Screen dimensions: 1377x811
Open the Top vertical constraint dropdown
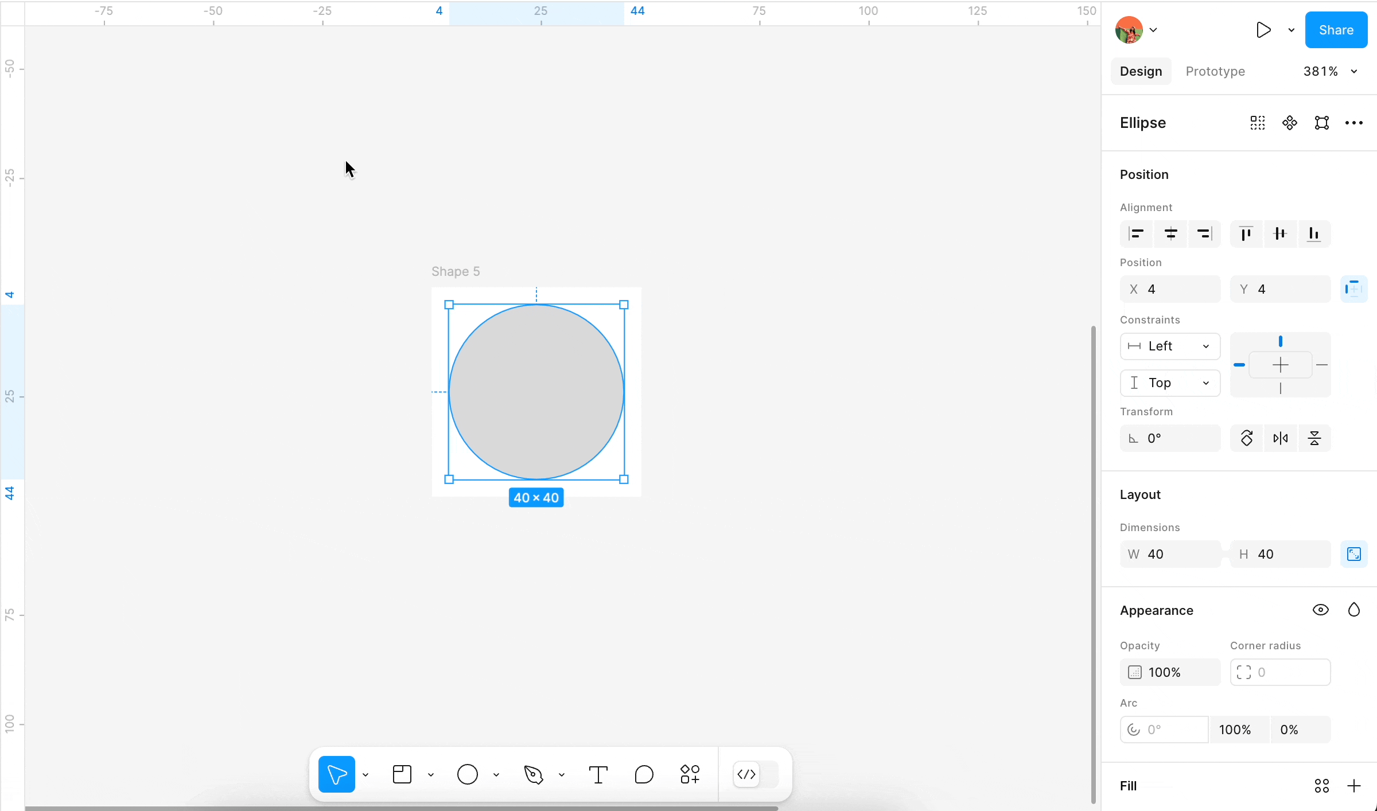(1169, 383)
